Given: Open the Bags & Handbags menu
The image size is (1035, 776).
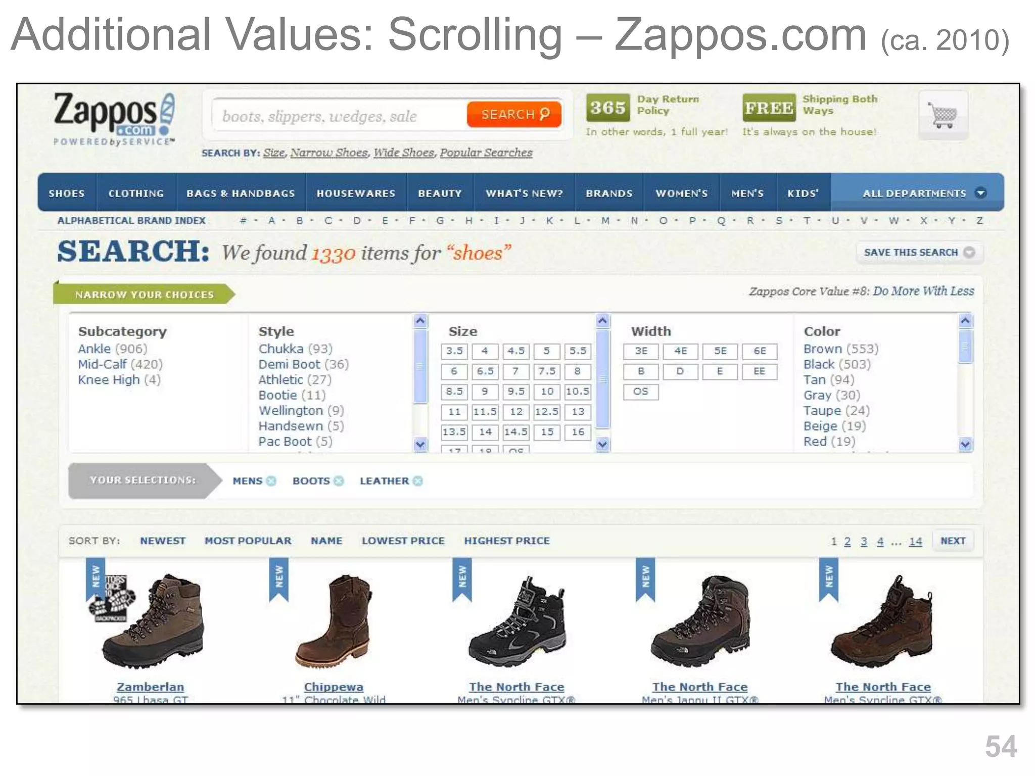Looking at the screenshot, I should tap(241, 193).
